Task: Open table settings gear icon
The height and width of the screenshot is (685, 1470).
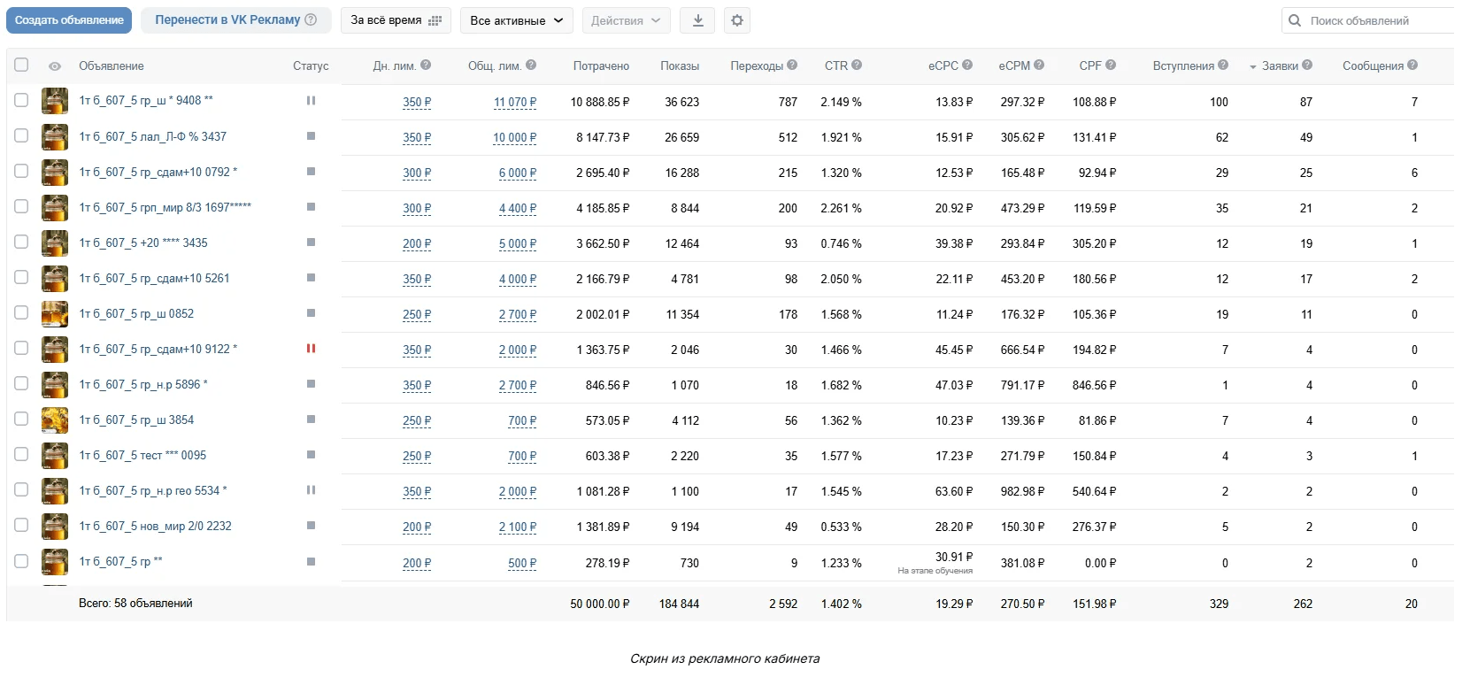Action: [737, 20]
